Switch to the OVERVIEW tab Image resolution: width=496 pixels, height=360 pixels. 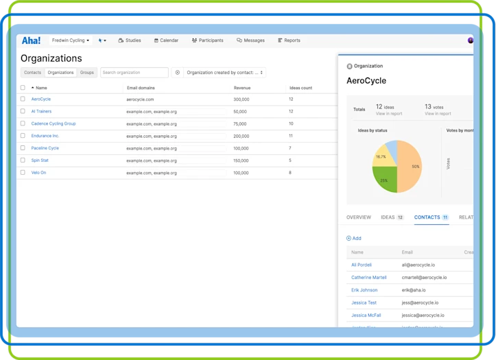358,217
